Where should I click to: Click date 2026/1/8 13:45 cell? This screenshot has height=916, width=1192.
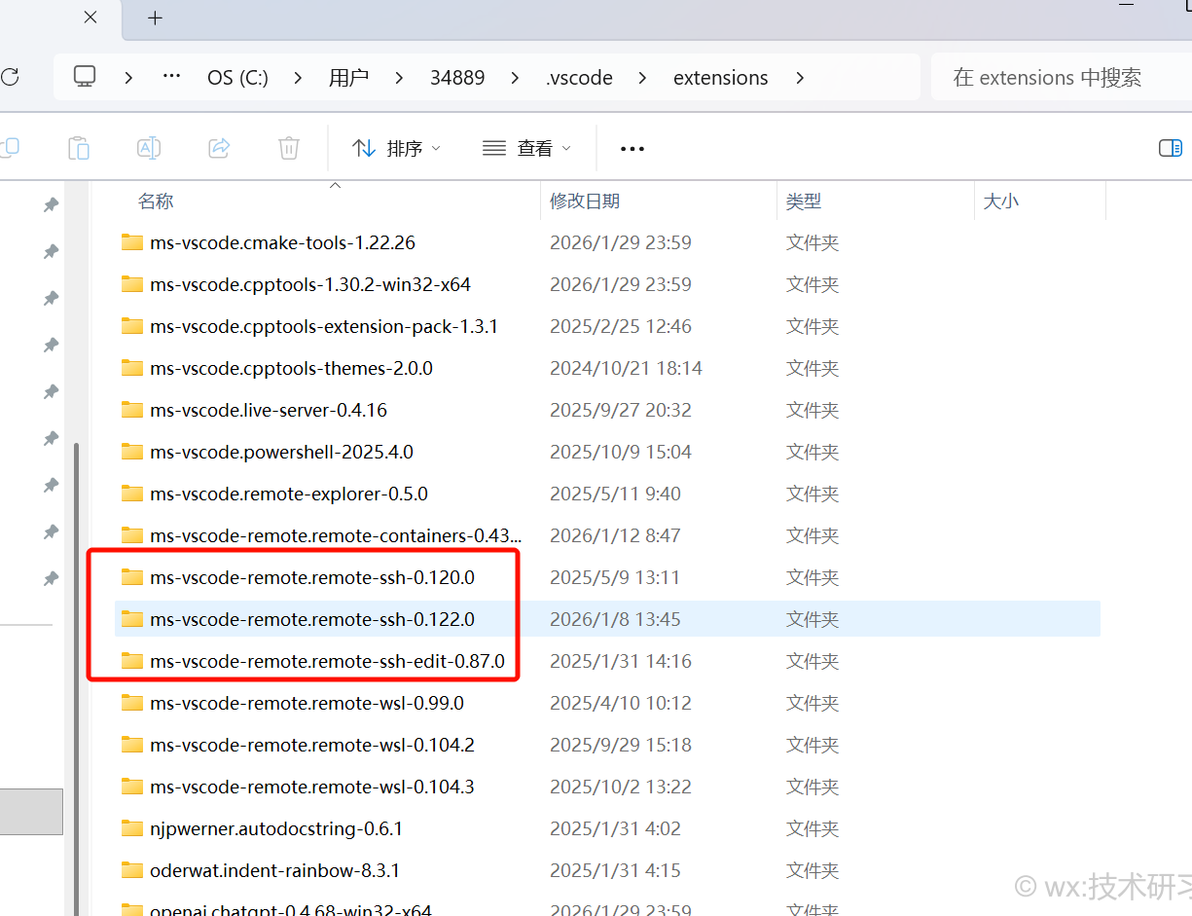[615, 619]
